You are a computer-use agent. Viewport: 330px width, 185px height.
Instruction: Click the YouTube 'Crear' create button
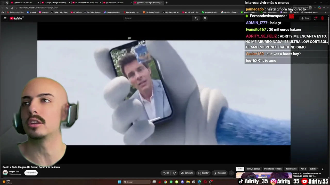(x=305, y=18)
